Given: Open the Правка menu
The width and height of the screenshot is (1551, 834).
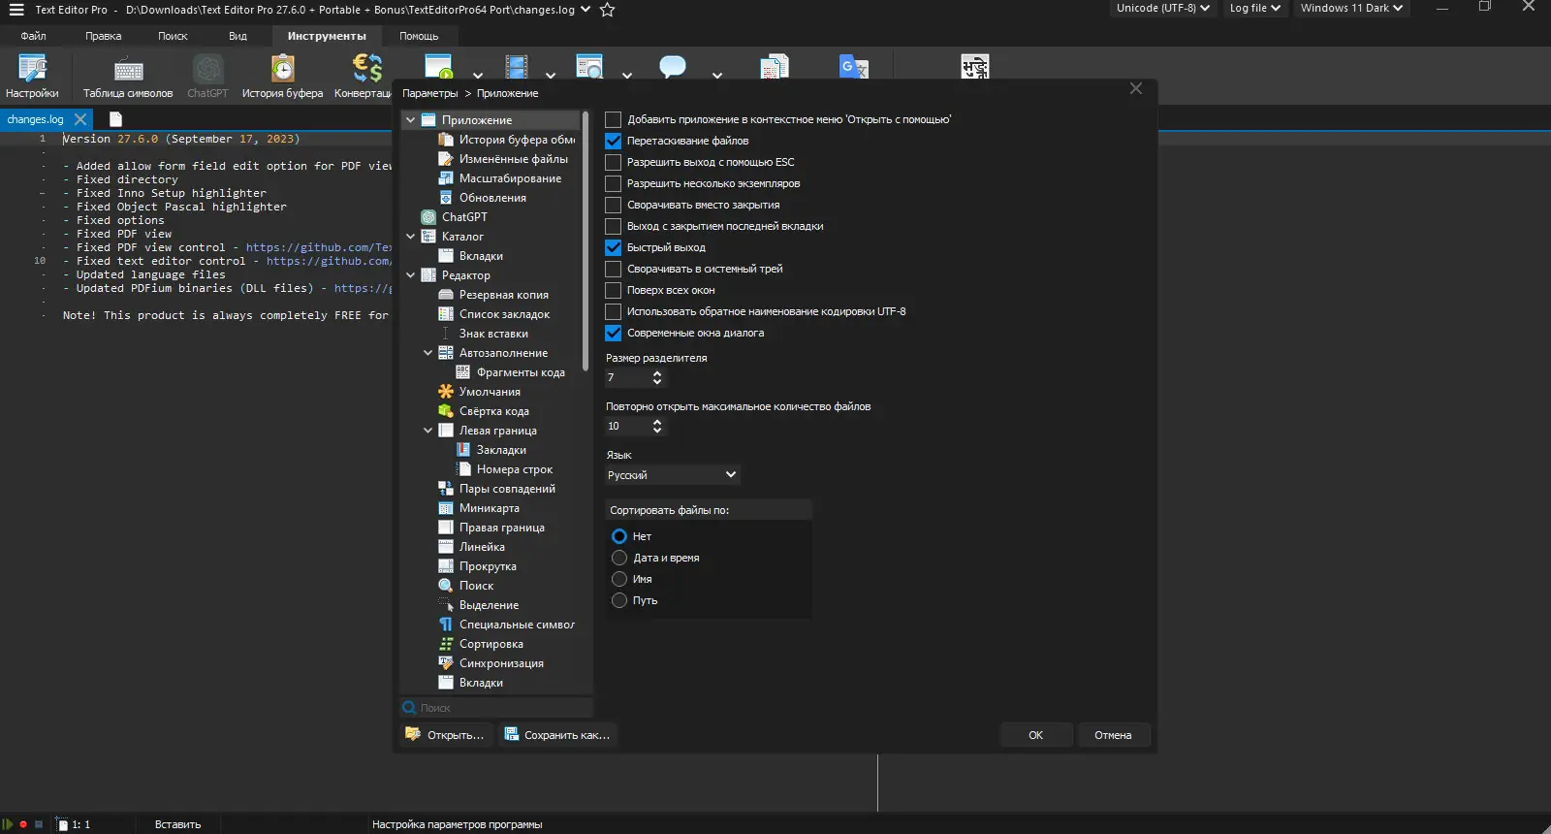Looking at the screenshot, I should (x=104, y=36).
